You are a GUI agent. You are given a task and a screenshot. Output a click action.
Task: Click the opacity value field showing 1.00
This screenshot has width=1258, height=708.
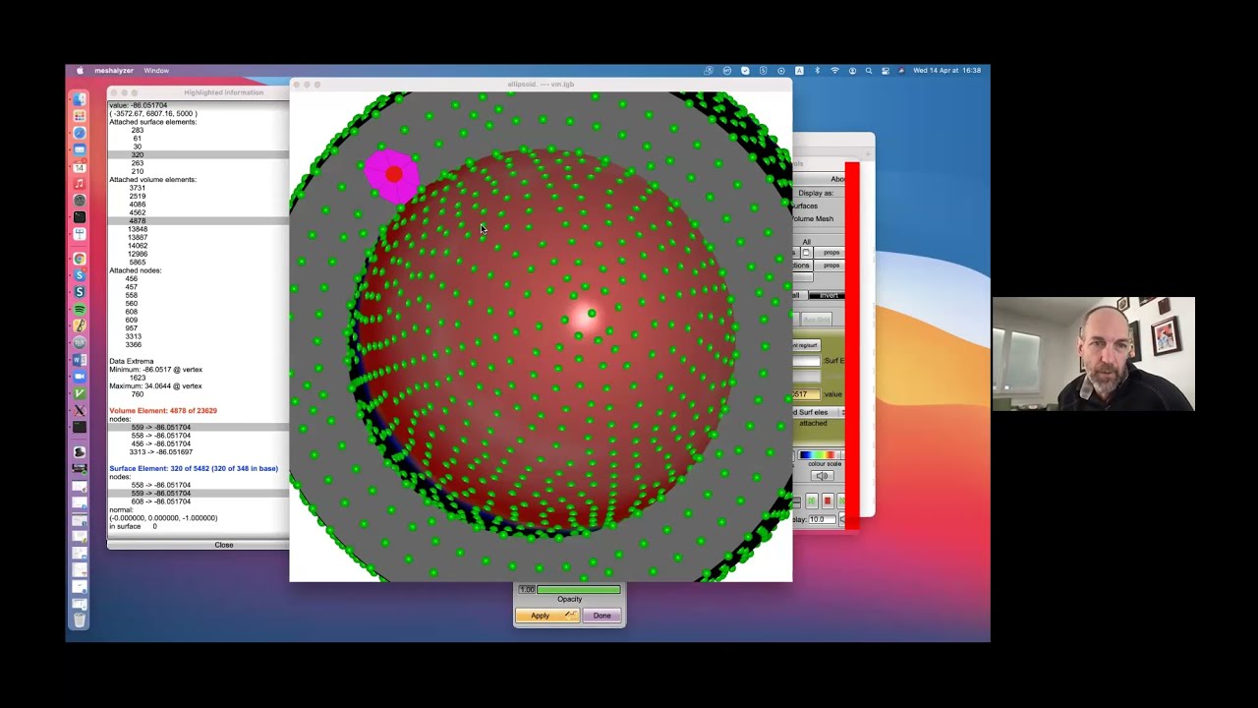point(527,590)
